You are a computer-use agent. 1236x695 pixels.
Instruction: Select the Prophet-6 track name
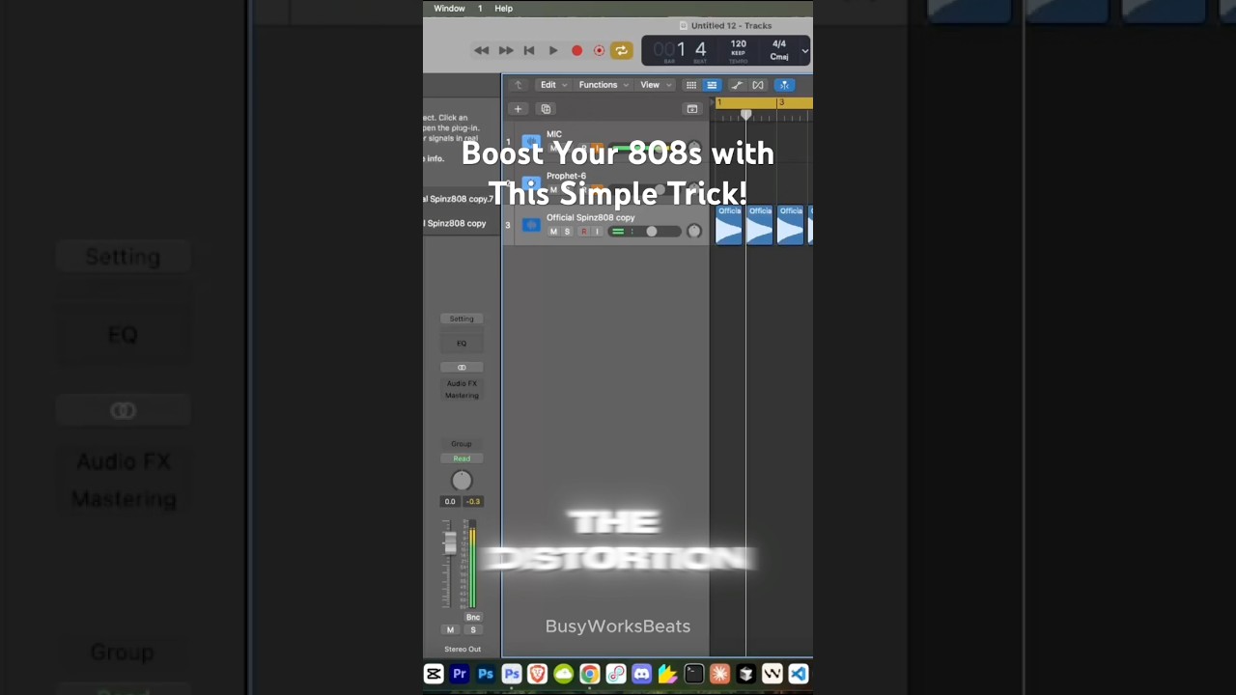tap(566, 176)
